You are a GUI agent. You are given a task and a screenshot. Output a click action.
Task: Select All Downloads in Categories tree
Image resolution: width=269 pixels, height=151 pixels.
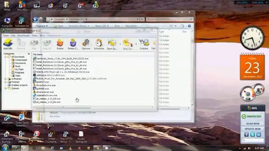click(x=18, y=57)
